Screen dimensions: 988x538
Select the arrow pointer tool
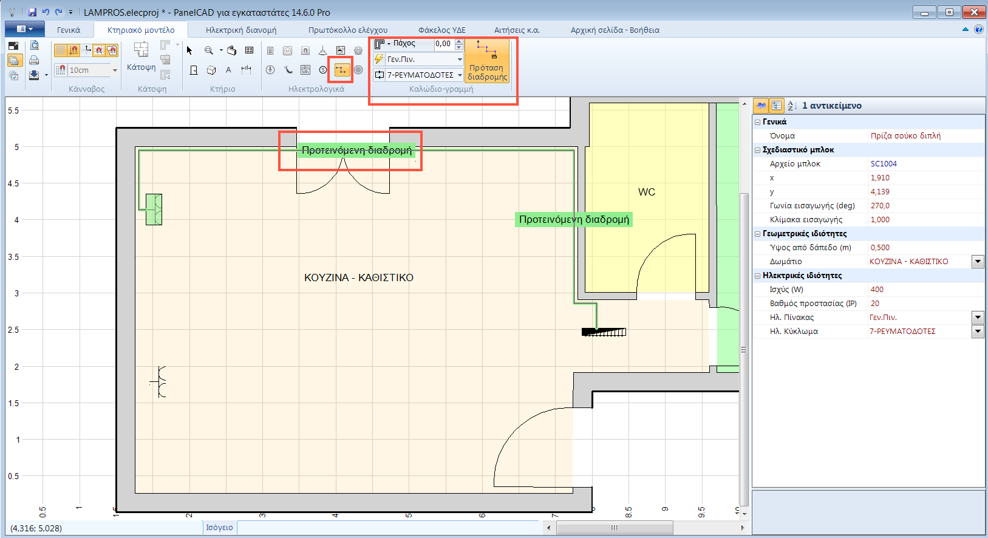click(x=189, y=50)
